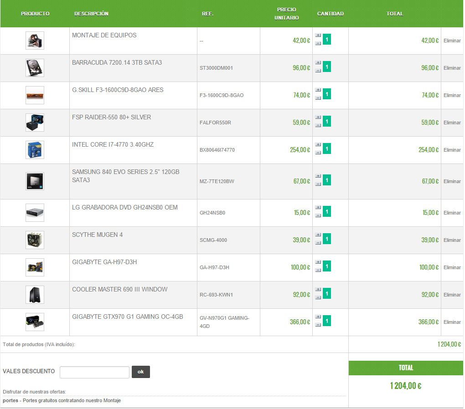Image resolution: width=465 pixels, height=409 pixels.
Task: Click GIGABYTE GTX970 G1 GAMING OC-4GB description
Action: pos(128,317)
